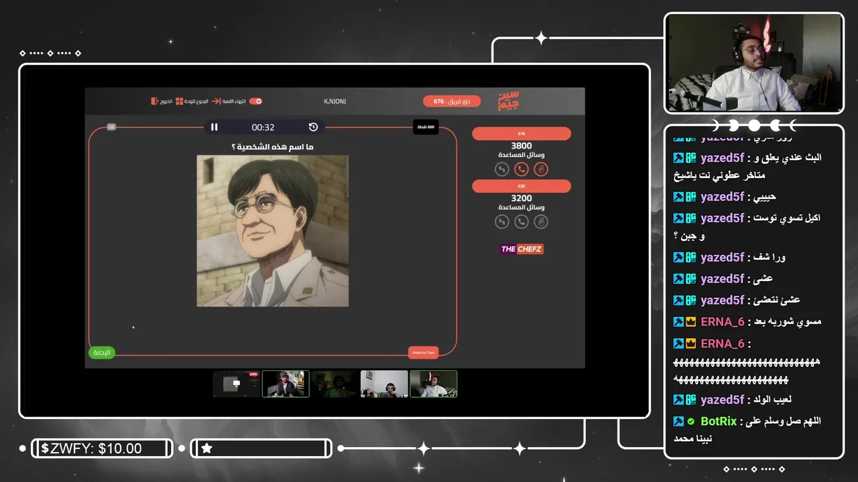Select the last participant in white thobe thumbnail
Viewport: 858px width, 482px height.
(x=434, y=384)
